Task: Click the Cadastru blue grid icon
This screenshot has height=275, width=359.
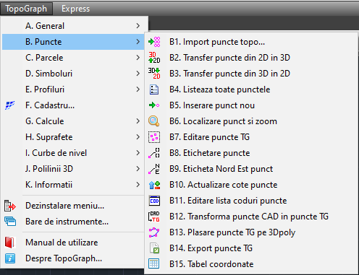Action: point(10,105)
